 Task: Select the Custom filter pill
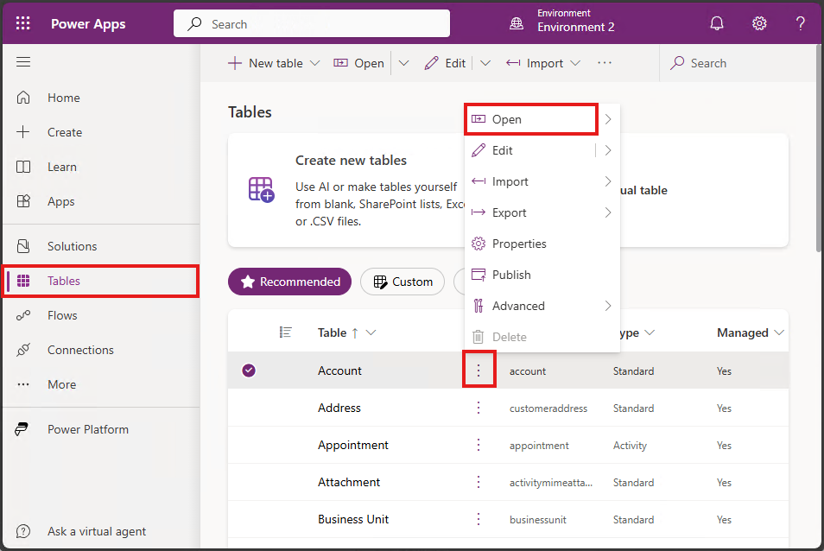point(402,282)
